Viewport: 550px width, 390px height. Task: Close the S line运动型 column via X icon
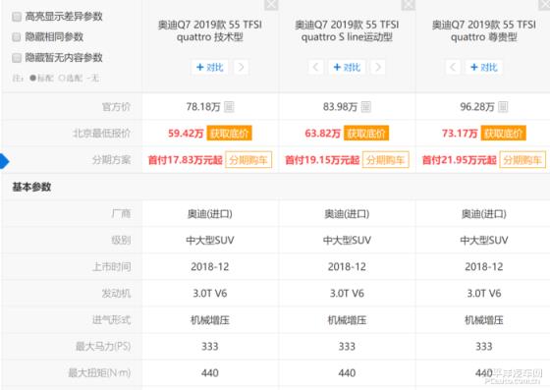click(x=409, y=5)
